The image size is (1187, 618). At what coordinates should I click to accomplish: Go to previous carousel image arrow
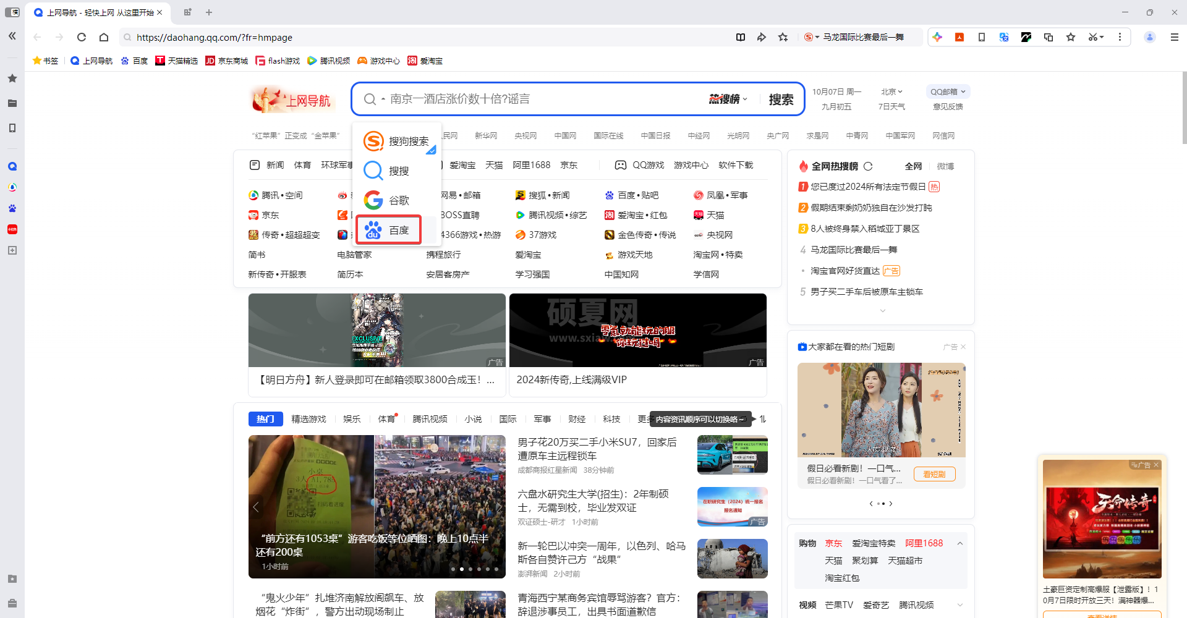256,507
